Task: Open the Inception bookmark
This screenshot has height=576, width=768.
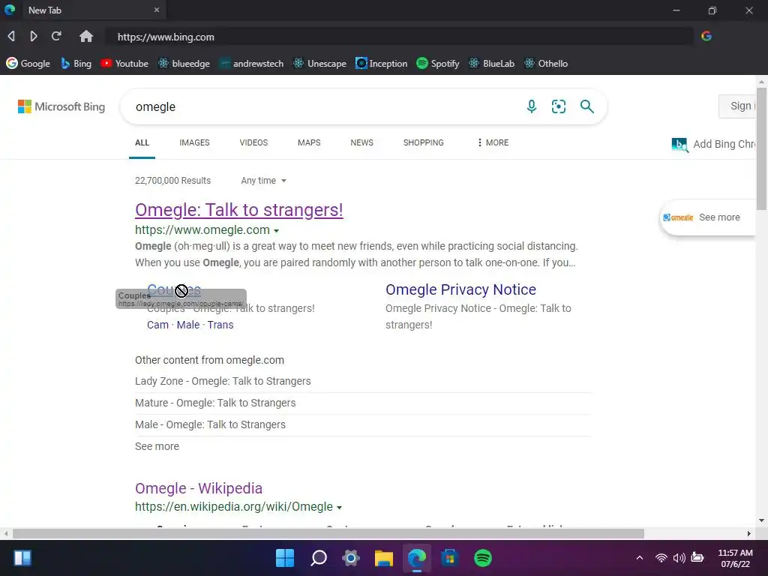Action: (x=382, y=64)
